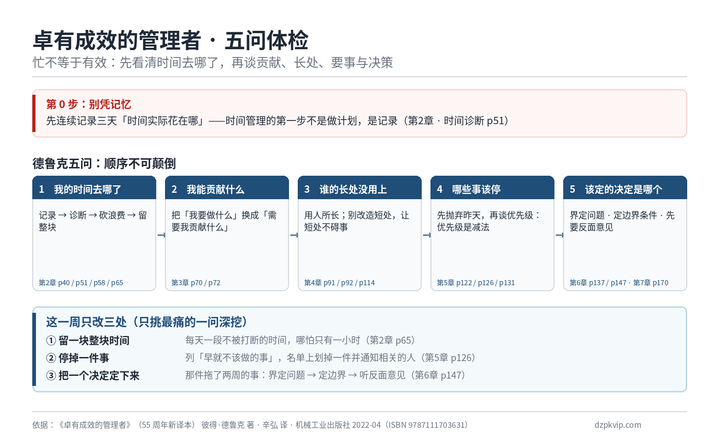Click card text 把「我要做什么」换成「需要我贡献什么」
Image resolution: width=719 pixels, height=437 pixels.
224,221
